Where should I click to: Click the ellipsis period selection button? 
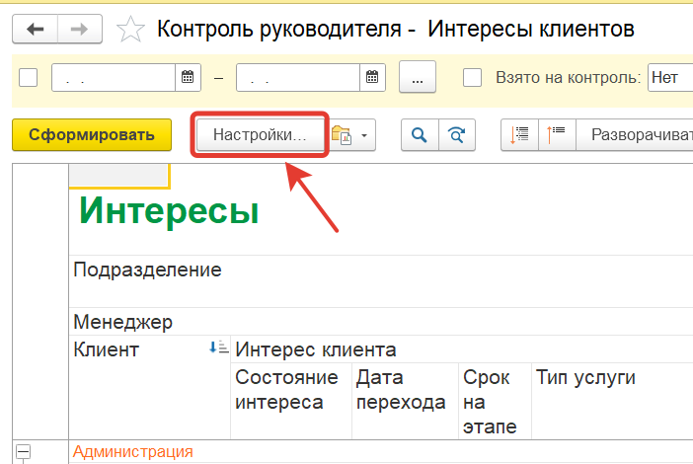click(x=417, y=78)
